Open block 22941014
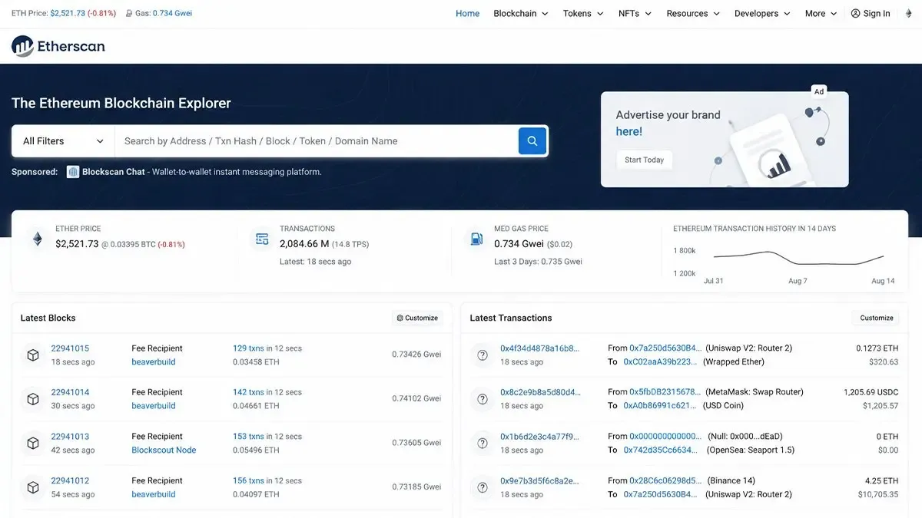The height and width of the screenshot is (518, 922). (x=70, y=392)
